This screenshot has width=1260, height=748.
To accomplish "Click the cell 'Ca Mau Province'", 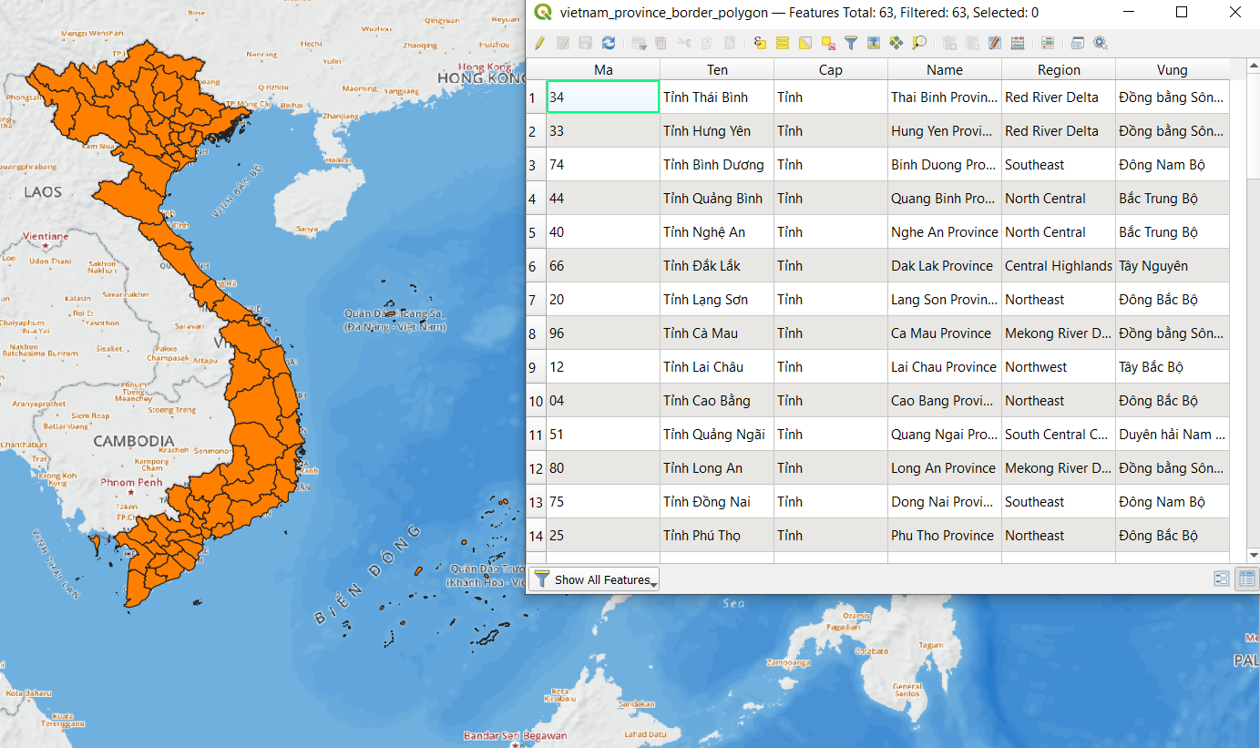I will click(945, 333).
